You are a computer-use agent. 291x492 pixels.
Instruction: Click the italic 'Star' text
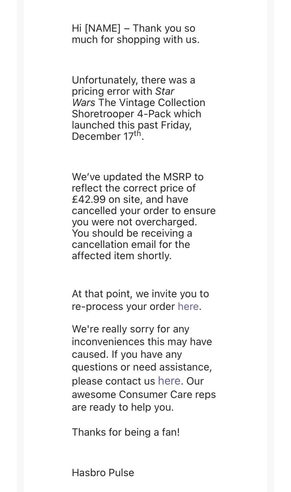click(165, 91)
